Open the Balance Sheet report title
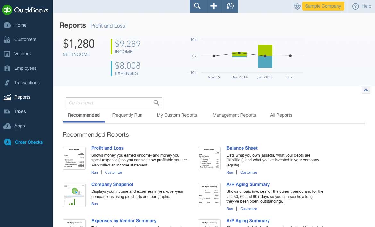 coord(242,148)
